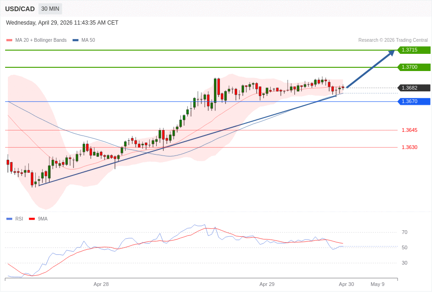Click the RSI 70 overbought level label
Image resolution: width=432 pixels, height=292 pixels.
[404, 233]
